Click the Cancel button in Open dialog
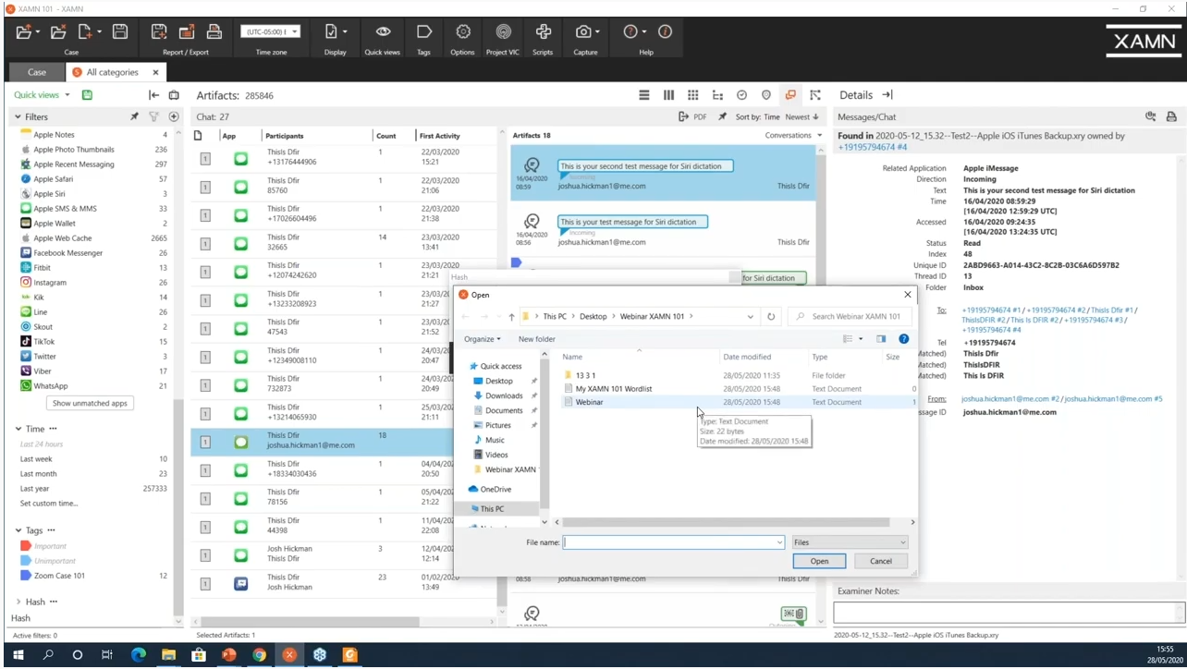Image resolution: width=1187 pixels, height=669 pixels. point(880,561)
